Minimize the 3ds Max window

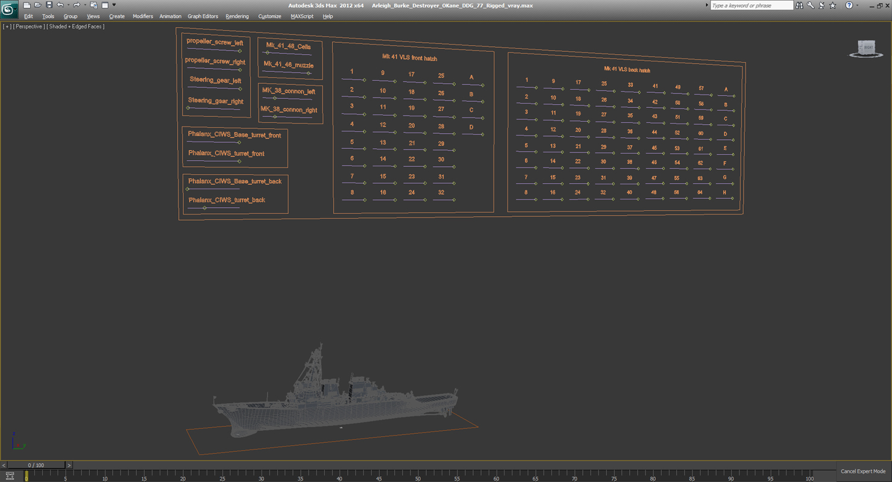[872, 5]
